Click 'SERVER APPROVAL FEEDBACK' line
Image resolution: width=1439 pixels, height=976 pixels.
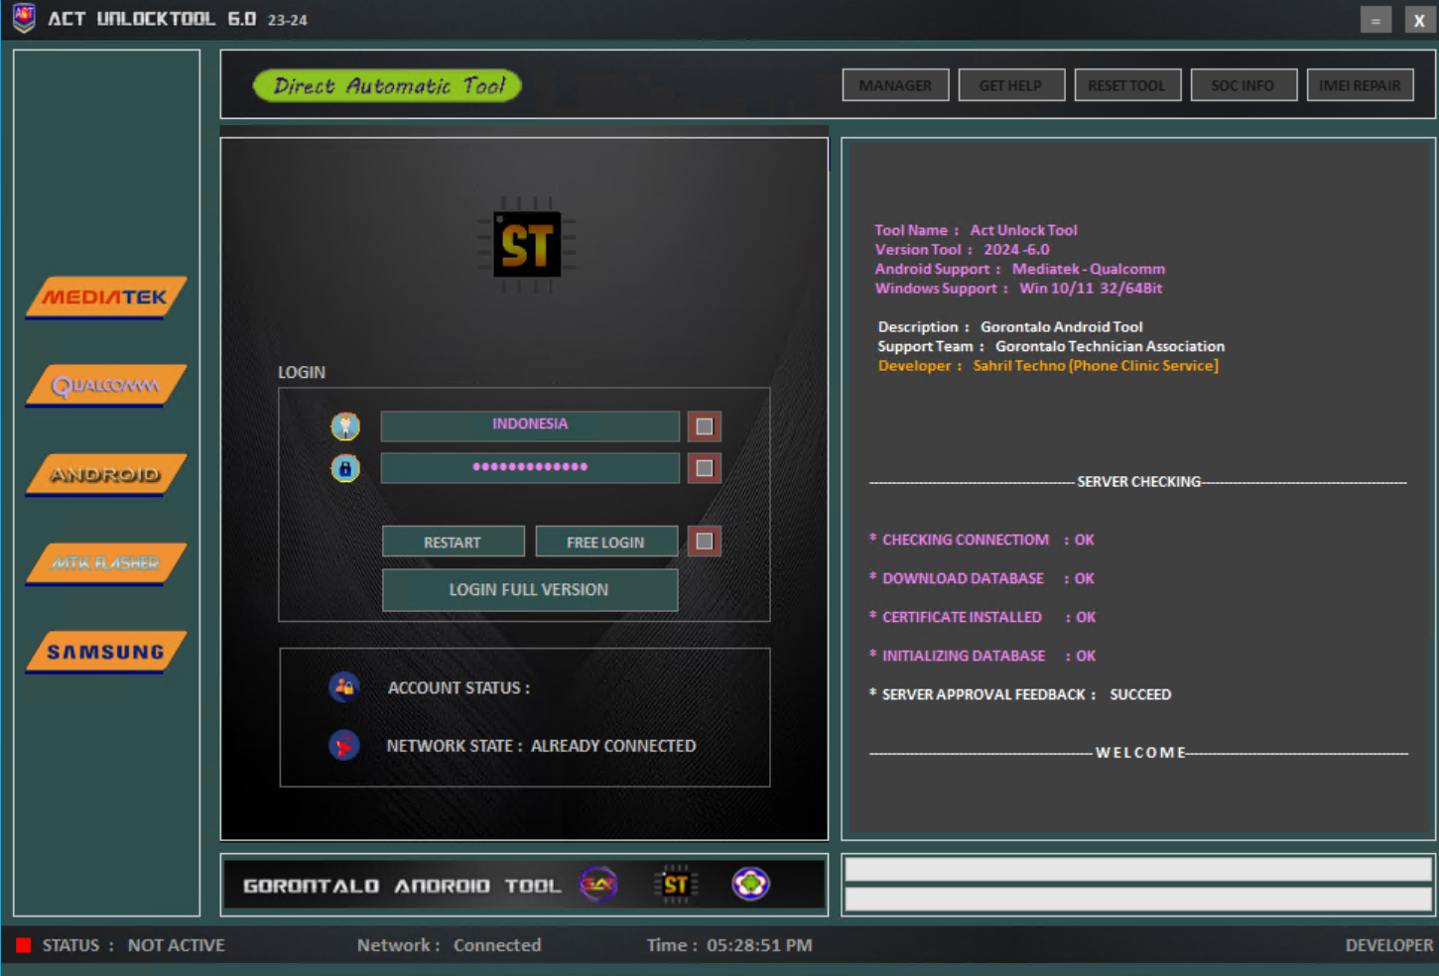1020,694
